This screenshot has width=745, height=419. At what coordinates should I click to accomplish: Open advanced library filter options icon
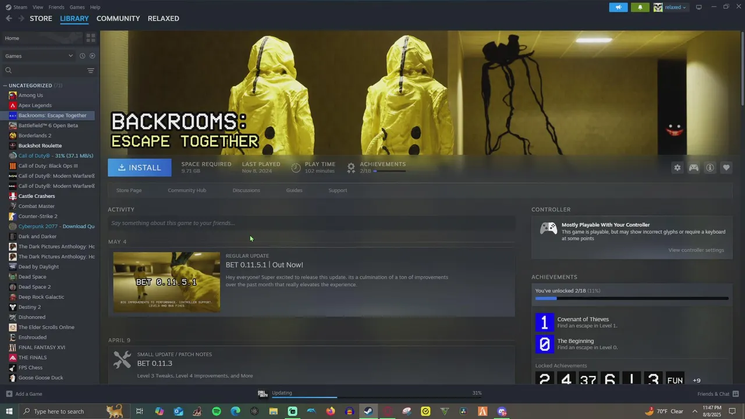[91, 70]
